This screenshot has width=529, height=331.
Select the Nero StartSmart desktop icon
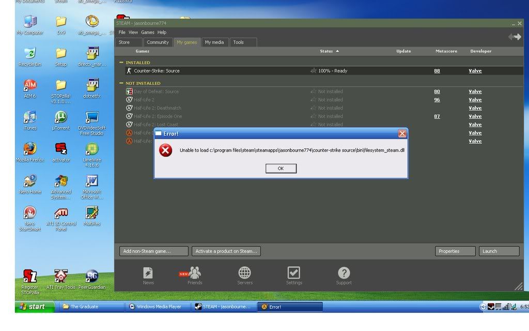point(30,219)
